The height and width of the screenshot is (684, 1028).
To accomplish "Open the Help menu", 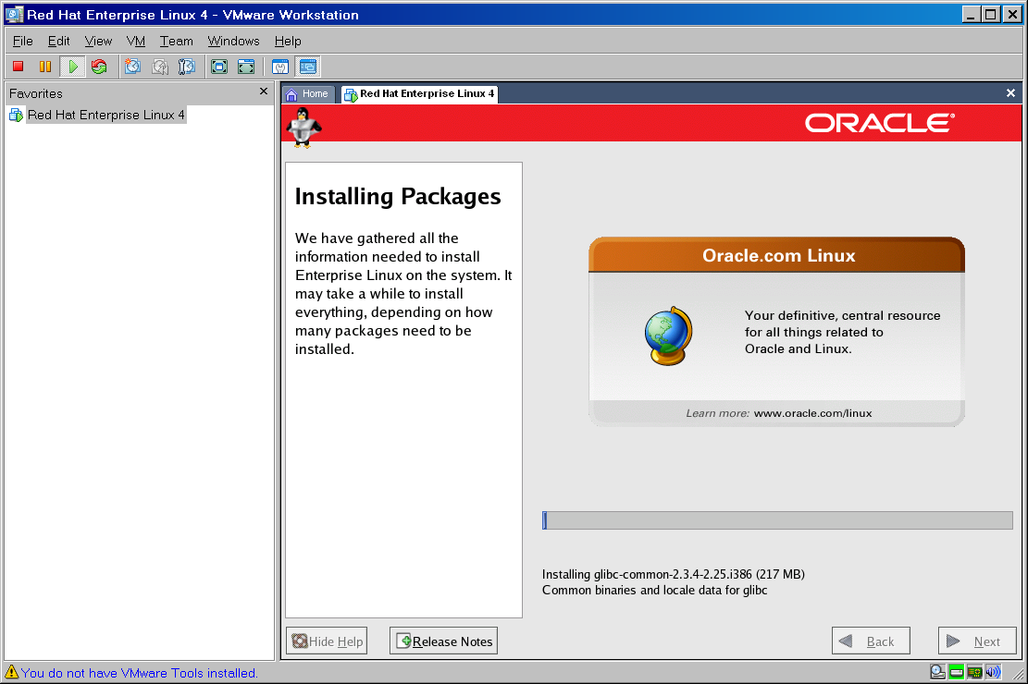I will pyautogui.click(x=288, y=42).
